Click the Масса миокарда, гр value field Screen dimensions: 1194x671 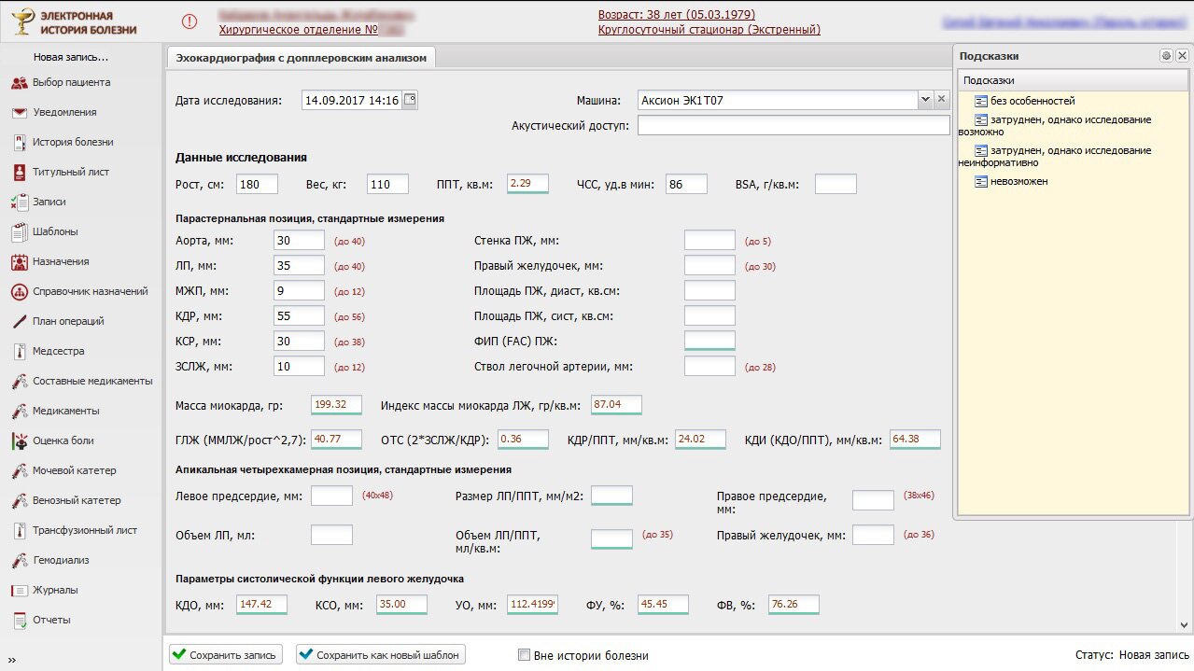(336, 405)
